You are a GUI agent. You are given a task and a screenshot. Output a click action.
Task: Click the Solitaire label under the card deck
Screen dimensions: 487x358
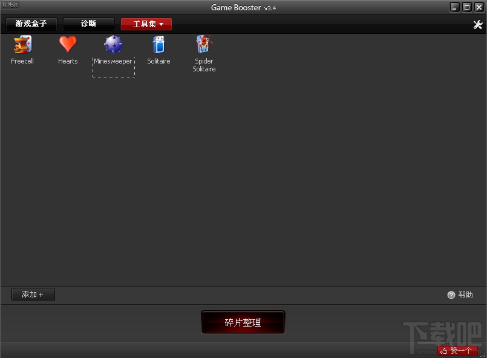[x=159, y=61]
